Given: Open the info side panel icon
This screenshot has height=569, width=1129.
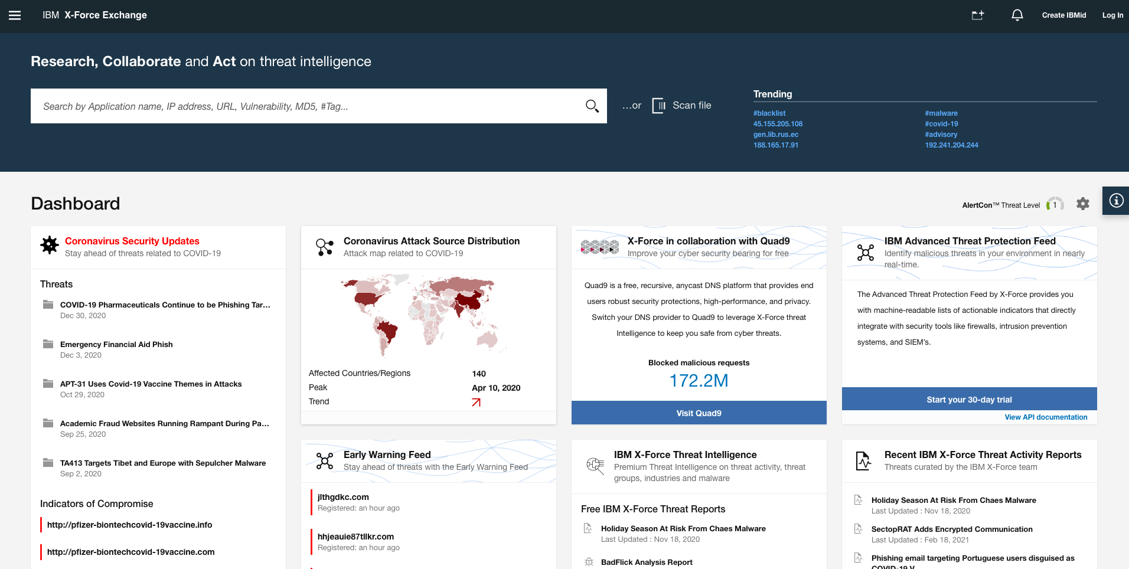Looking at the screenshot, I should [x=1116, y=201].
